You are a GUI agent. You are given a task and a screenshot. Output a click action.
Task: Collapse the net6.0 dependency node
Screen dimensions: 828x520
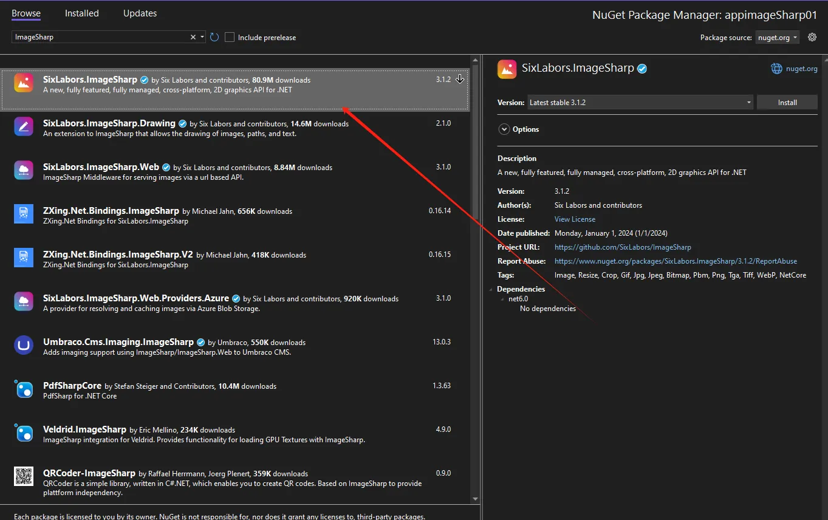pos(502,299)
